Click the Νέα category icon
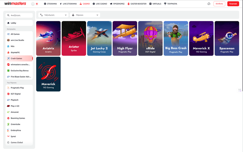Viewport: 243px width, 152px height. [8, 46]
